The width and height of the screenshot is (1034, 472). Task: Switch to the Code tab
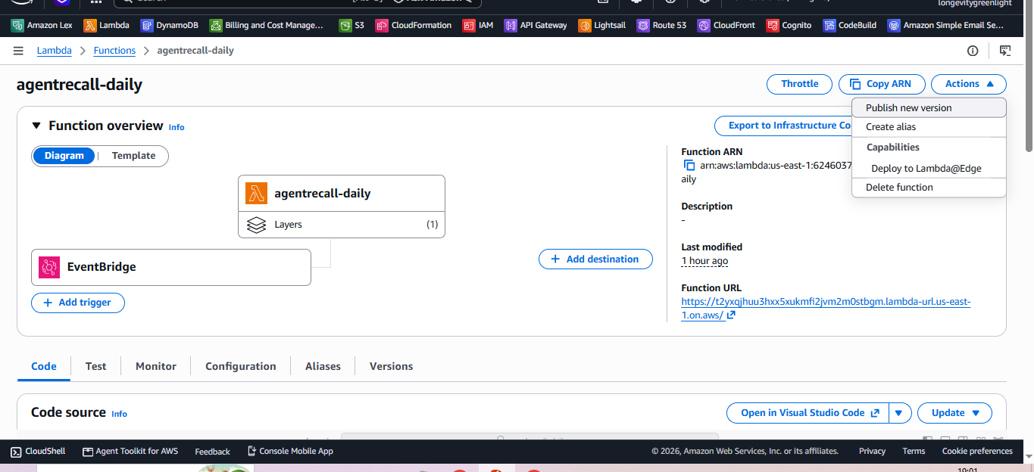44,366
